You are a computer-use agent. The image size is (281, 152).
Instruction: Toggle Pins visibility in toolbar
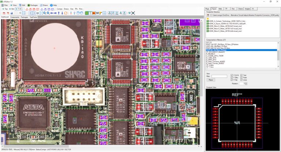click(x=81, y=9)
